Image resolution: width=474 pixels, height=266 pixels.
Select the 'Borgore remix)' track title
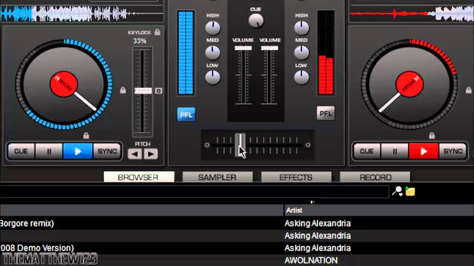[27, 223]
